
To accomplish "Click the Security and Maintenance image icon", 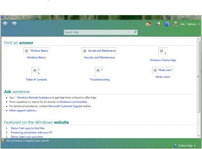I will [99, 51].
